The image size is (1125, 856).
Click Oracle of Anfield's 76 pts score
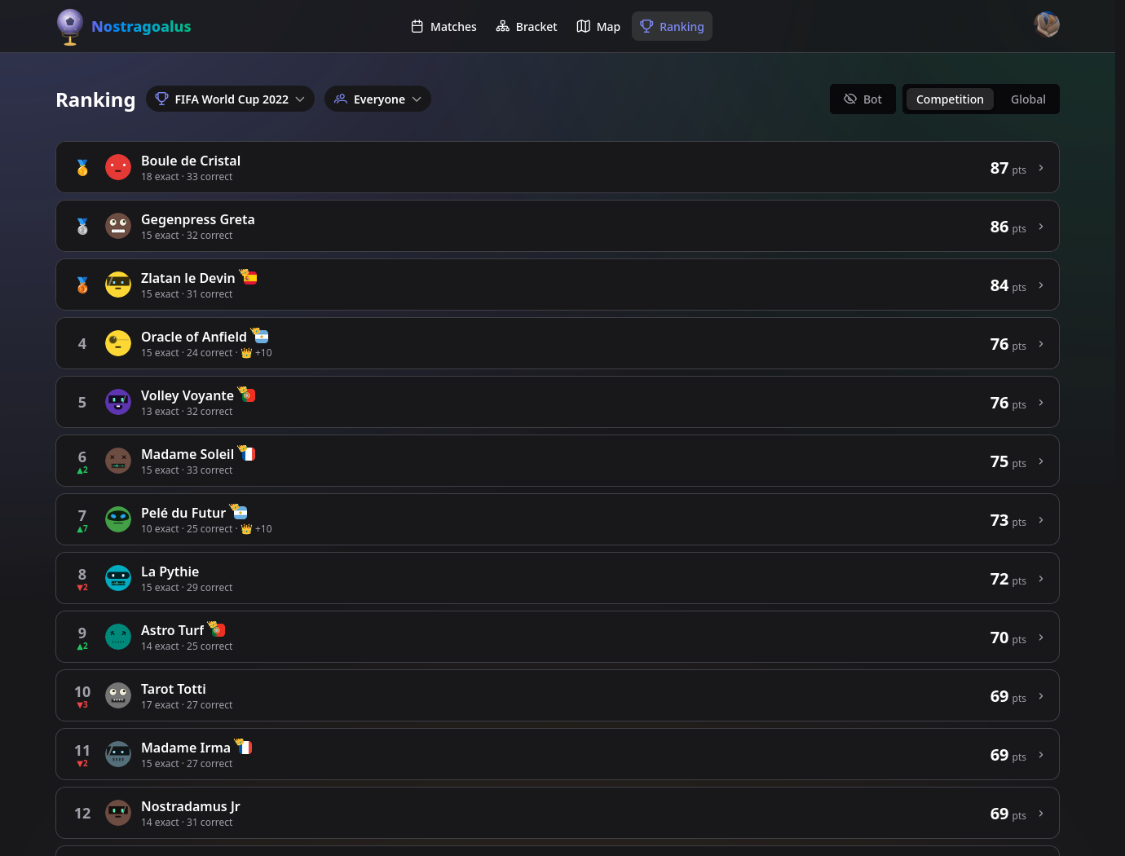(x=1008, y=344)
